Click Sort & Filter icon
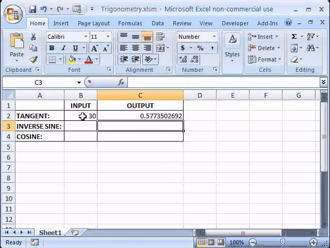The image size is (330, 248). (310, 37)
